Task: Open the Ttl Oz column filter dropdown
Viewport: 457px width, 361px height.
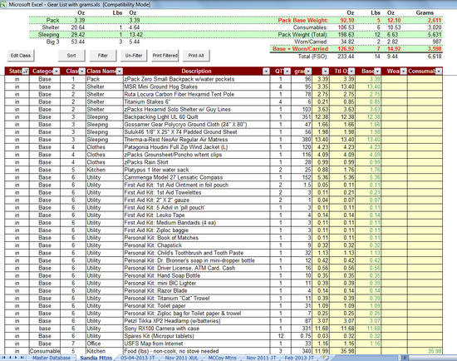Action: 351,72
